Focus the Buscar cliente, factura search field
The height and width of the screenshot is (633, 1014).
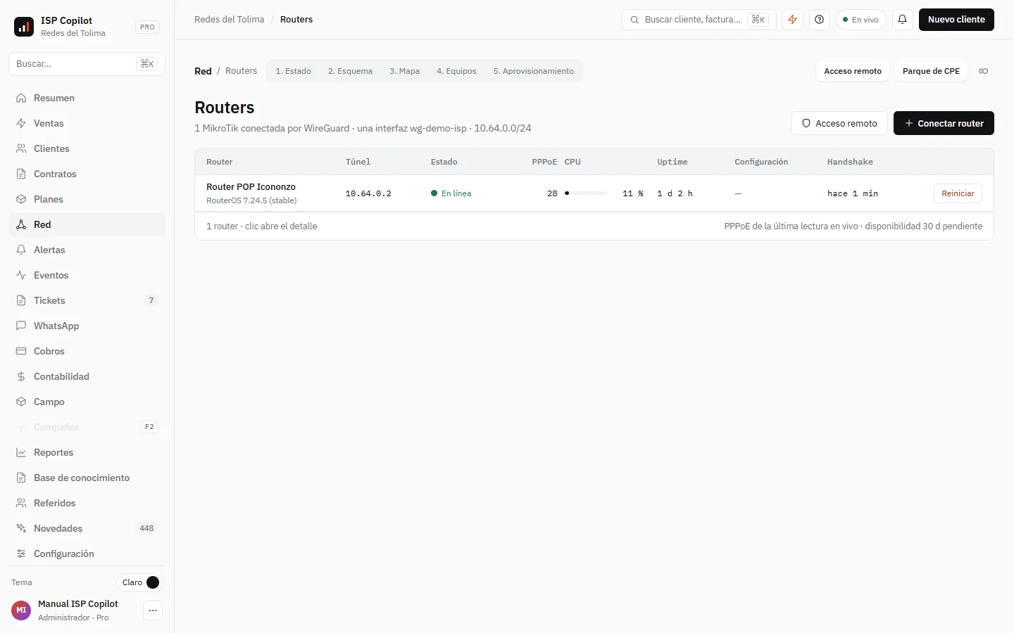click(x=699, y=20)
